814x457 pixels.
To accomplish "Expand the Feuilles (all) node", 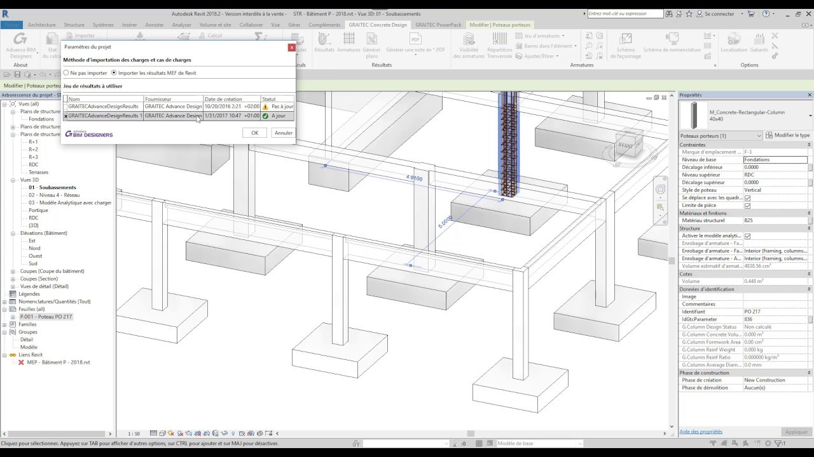I will tap(5, 309).
